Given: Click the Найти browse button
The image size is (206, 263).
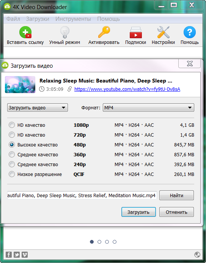Looking at the screenshot, I should point(176,195).
